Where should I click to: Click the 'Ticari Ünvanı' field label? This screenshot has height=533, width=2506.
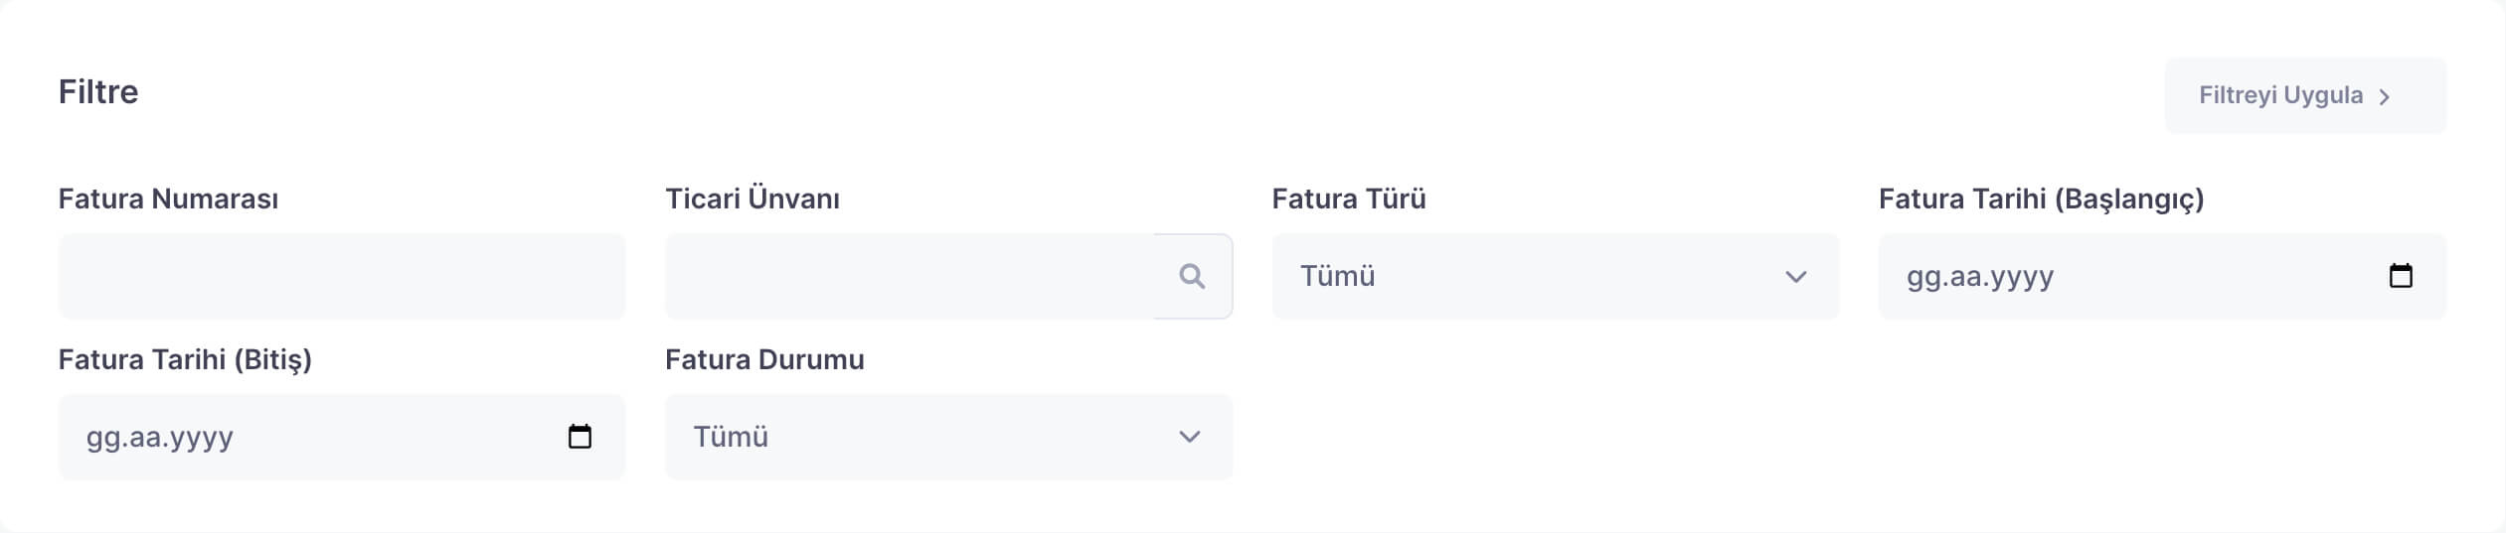(752, 199)
